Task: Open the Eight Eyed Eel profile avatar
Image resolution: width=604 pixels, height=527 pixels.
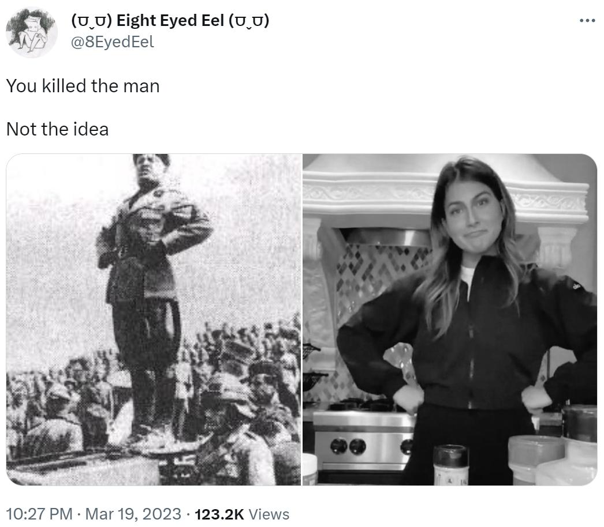Action: [x=32, y=32]
